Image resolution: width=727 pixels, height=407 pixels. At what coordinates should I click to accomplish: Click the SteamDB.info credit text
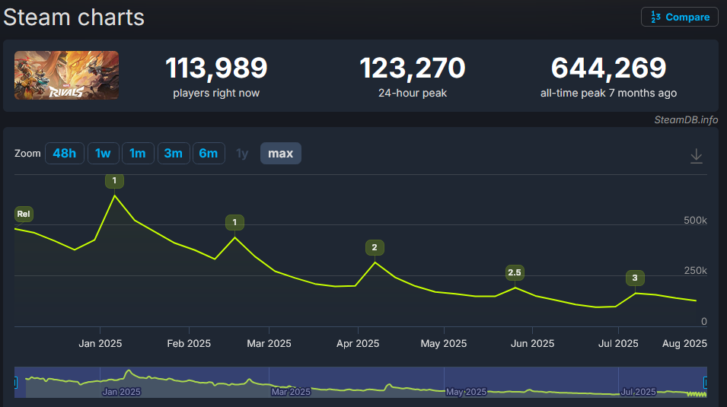[686, 120]
